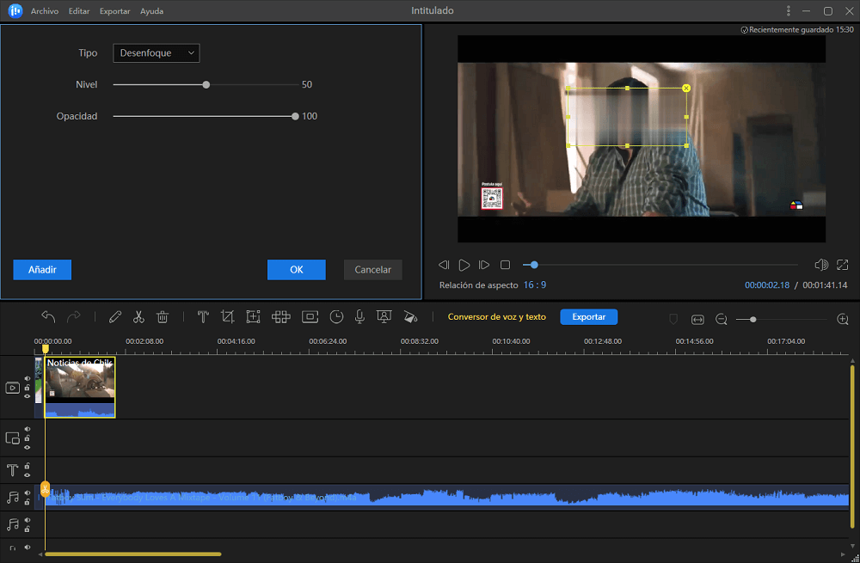Select the Crop tool icon
This screenshot has width=860, height=563.
[227, 317]
